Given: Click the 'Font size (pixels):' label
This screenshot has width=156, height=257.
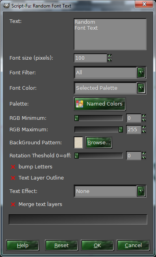Looking at the screenshot, I should [x=31, y=58].
